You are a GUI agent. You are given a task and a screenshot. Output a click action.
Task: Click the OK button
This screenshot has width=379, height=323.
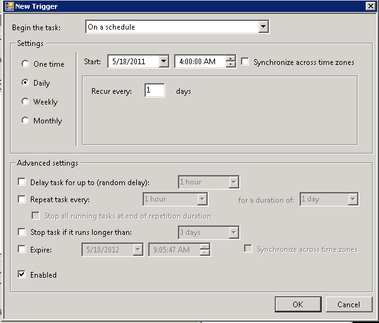tap(298, 305)
